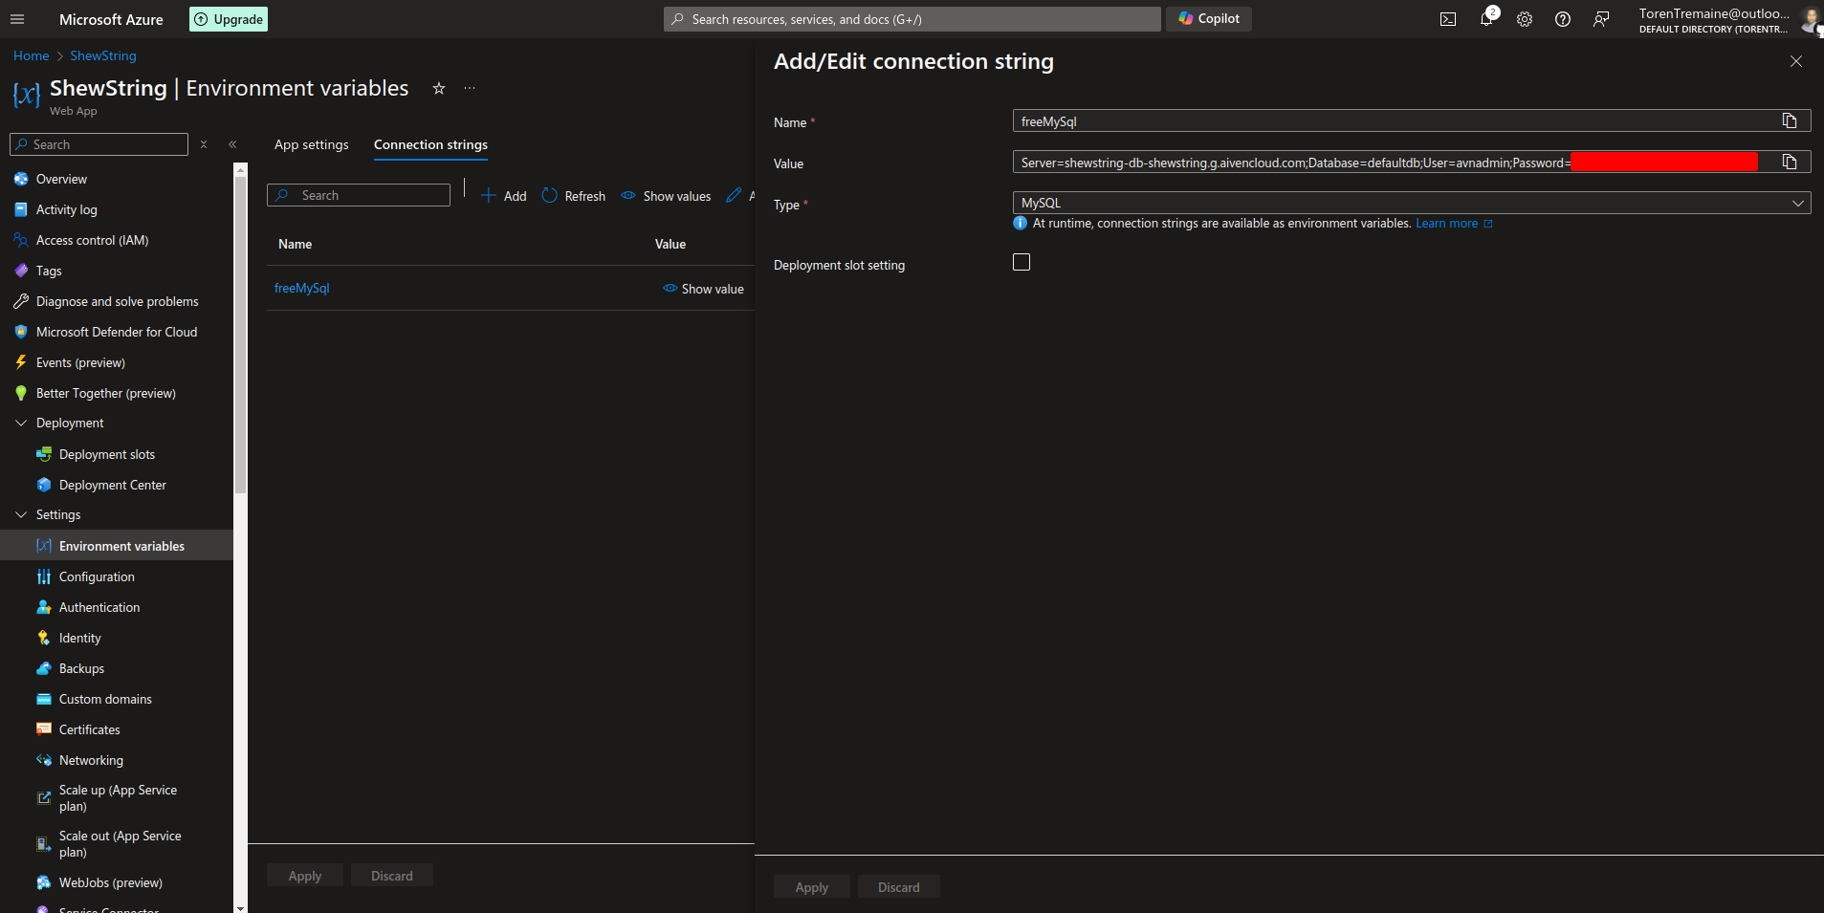Open the freeMySql connection string
The width and height of the screenshot is (1824, 913).
(302, 288)
